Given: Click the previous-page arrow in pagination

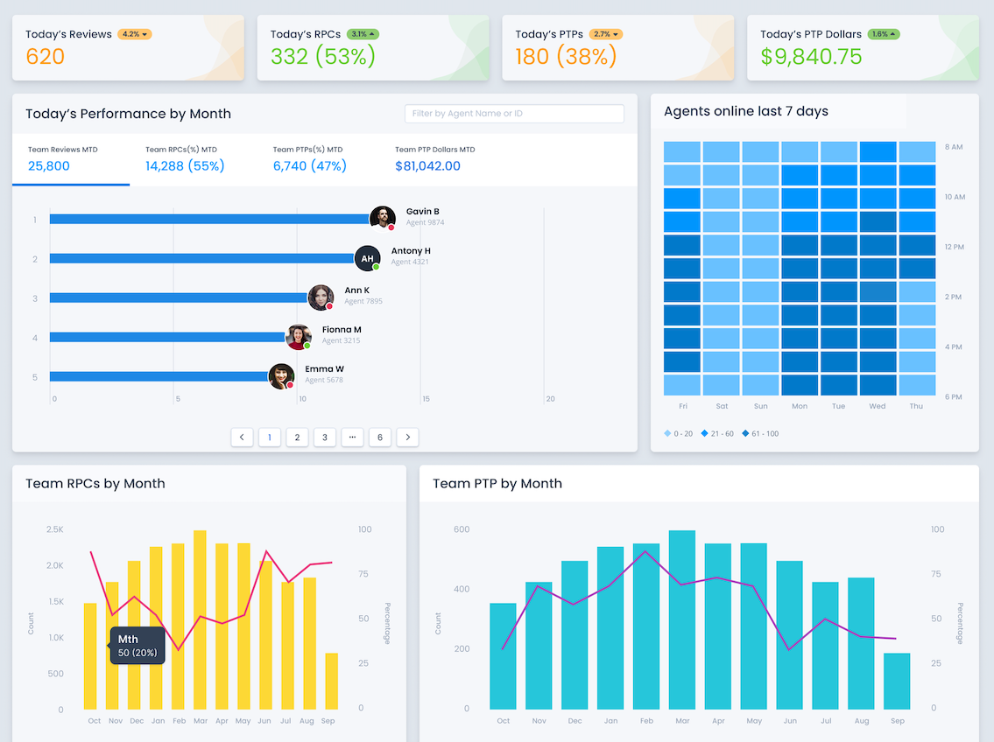Looking at the screenshot, I should click(242, 437).
